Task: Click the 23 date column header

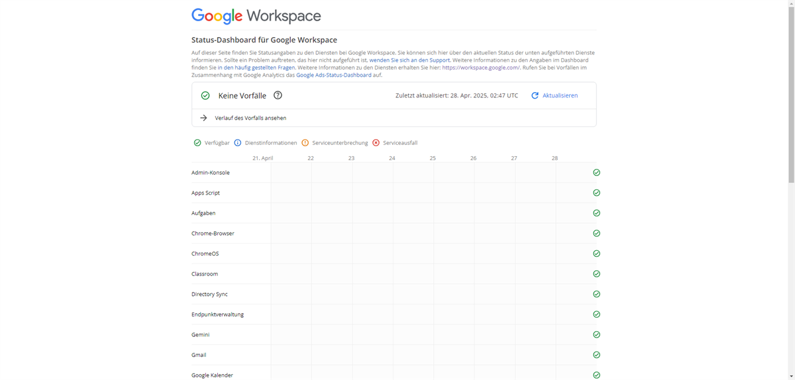Action: click(351, 158)
